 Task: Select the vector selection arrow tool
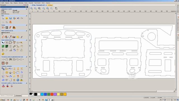coord(3,43)
